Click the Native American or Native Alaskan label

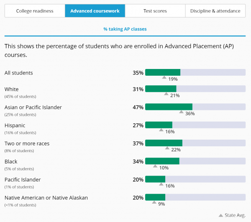click(46, 198)
